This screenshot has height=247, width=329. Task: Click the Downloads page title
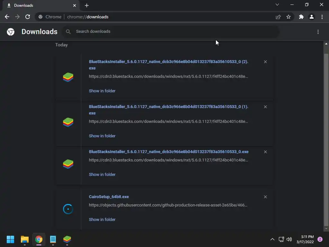click(40, 32)
